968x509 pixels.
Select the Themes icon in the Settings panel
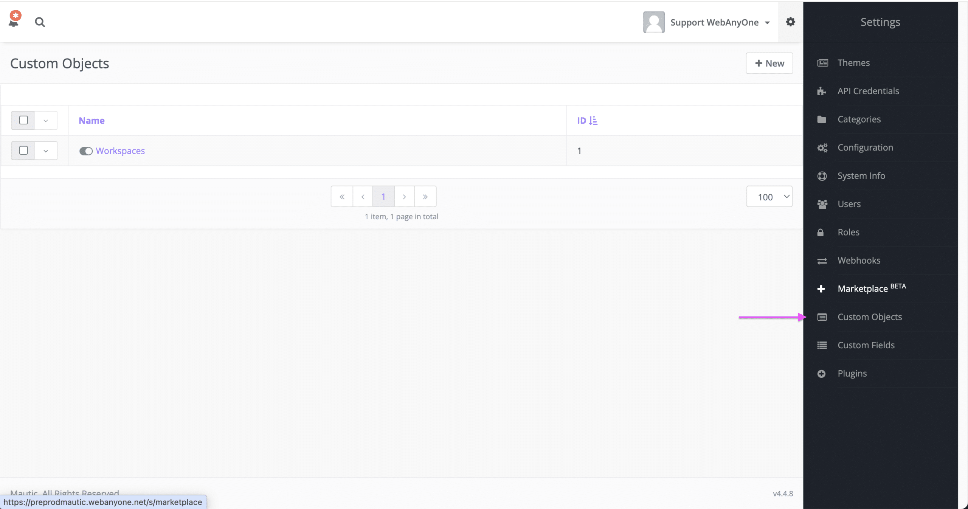coord(822,62)
